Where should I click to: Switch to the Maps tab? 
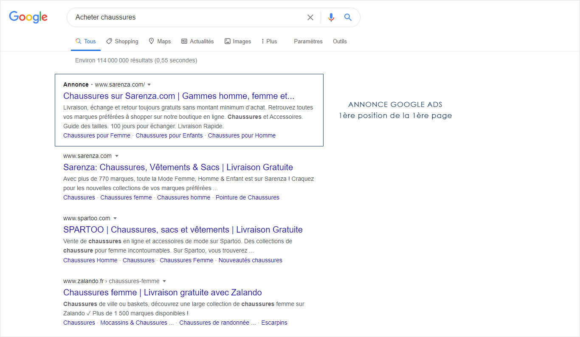(x=160, y=41)
